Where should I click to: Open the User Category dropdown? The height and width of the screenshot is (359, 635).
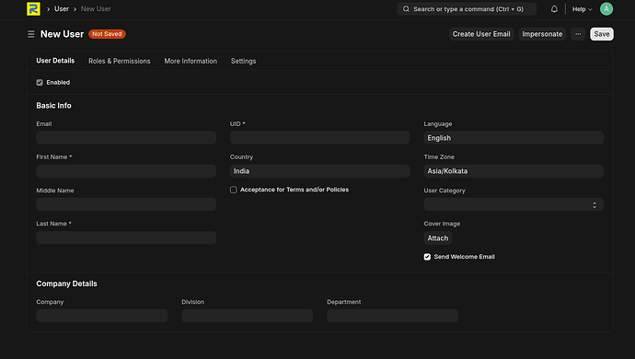pyautogui.click(x=514, y=204)
